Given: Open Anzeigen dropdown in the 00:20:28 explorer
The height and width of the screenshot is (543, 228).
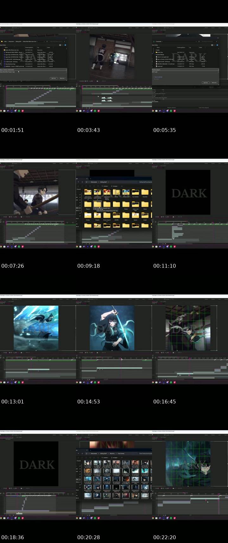Looking at the screenshot, I should (114, 458).
